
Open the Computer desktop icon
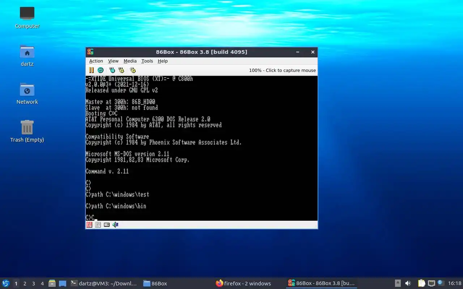click(27, 18)
